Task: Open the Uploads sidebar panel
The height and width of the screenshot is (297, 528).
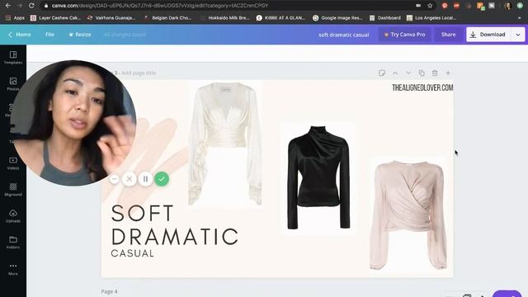Action: pos(13,216)
